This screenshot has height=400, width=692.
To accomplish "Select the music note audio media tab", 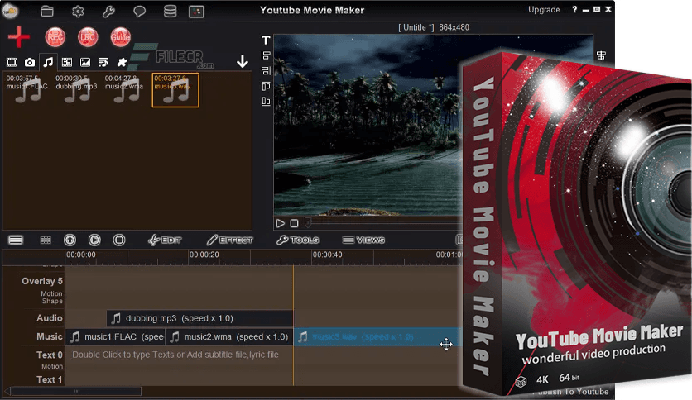I will pos(48,62).
